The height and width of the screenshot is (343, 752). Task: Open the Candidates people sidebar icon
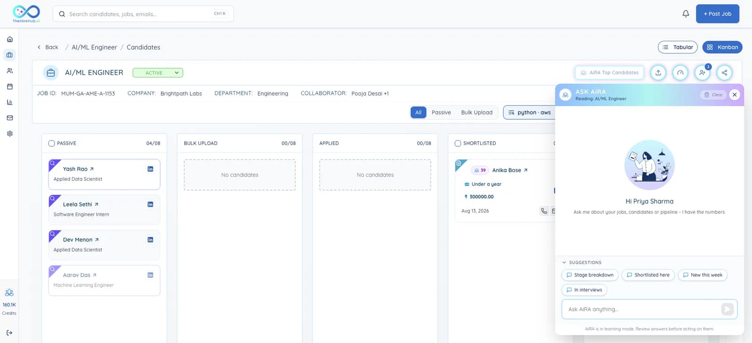click(9, 71)
